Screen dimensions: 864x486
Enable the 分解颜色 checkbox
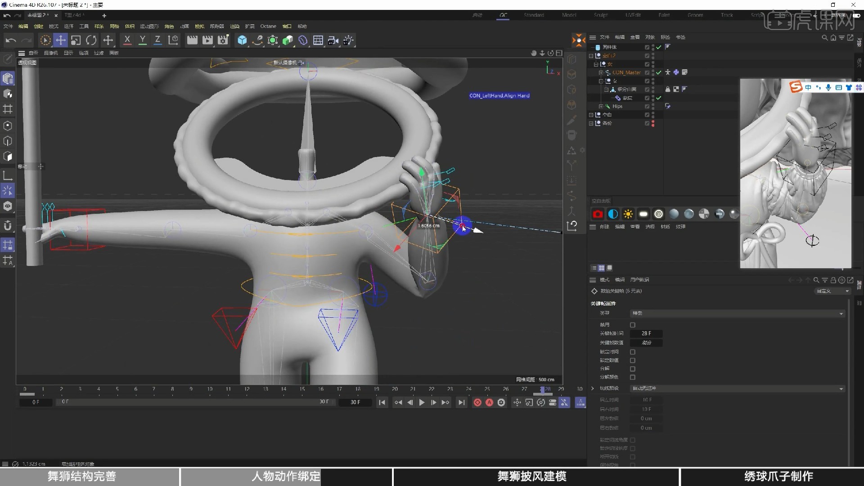pos(633,377)
